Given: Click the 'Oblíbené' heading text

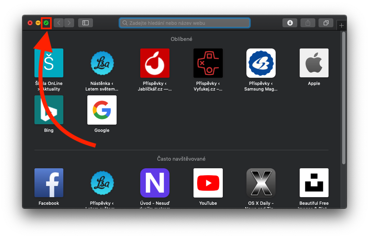Looking at the screenshot, I should (x=181, y=39).
